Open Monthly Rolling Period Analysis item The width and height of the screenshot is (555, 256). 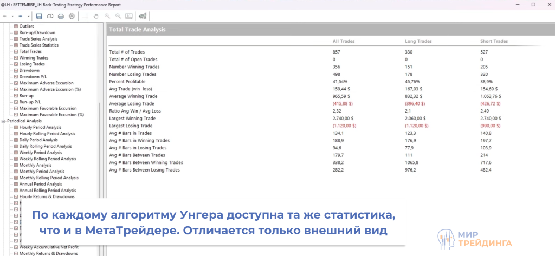[x=49, y=178]
